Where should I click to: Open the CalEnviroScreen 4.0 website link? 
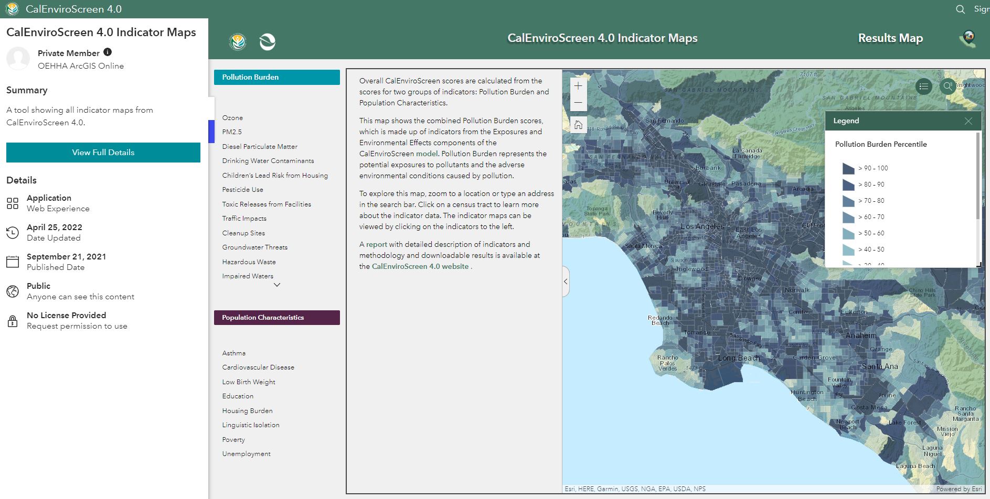pos(420,266)
